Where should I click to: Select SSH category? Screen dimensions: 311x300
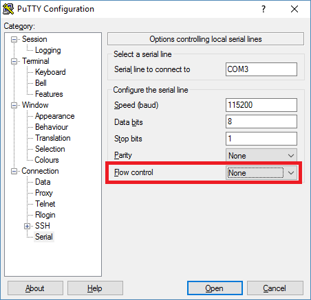[43, 226]
